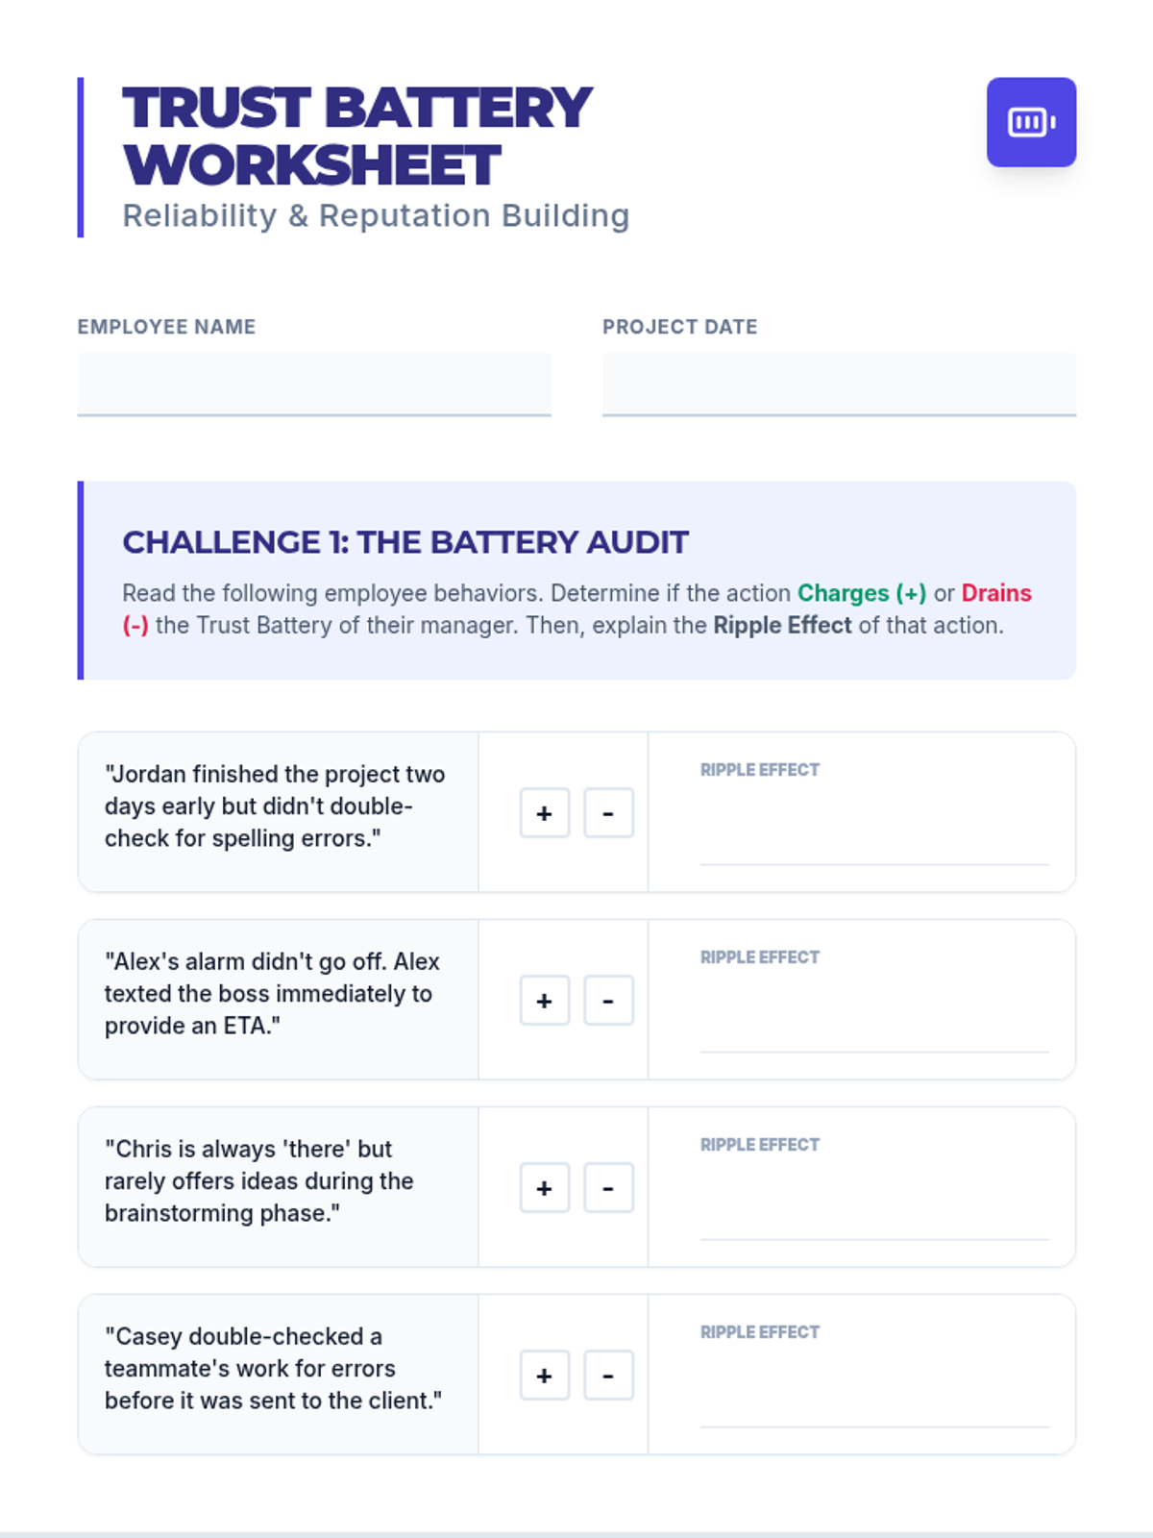Choose minus for Chris brainstorming scenario
Image resolution: width=1153 pixels, height=1538 pixels.
[x=608, y=1188]
